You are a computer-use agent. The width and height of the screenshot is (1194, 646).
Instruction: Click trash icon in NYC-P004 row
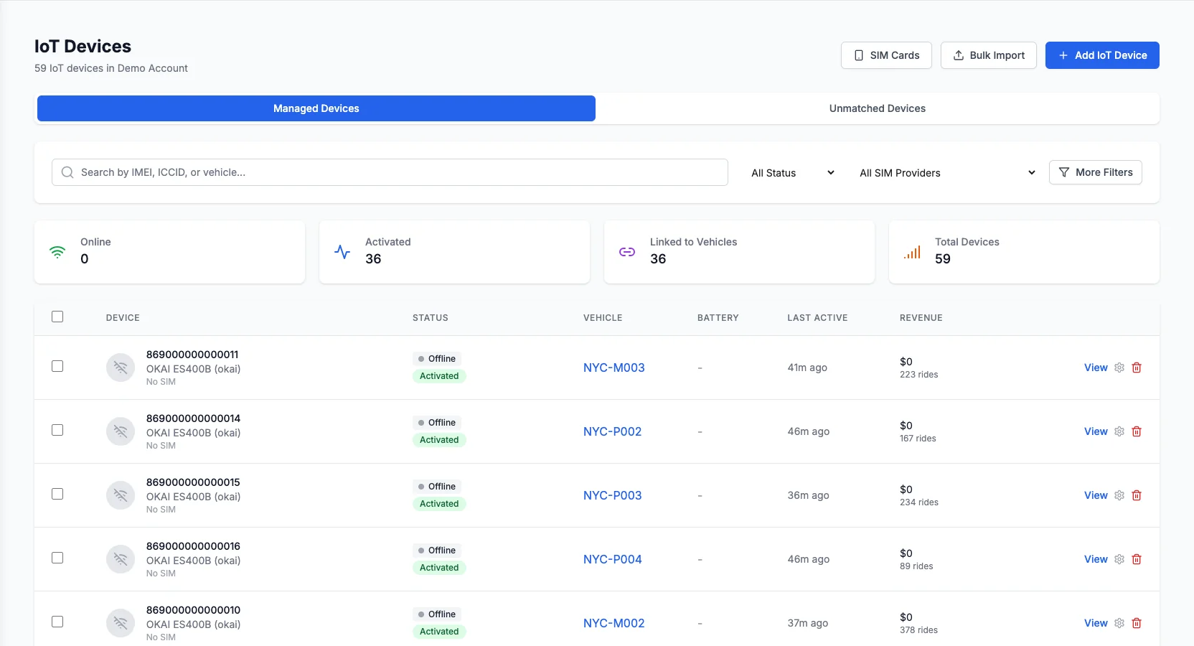click(1137, 559)
